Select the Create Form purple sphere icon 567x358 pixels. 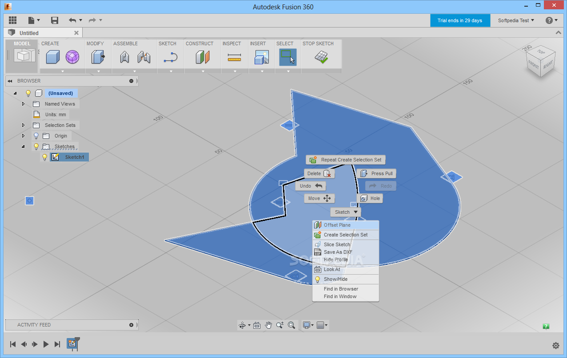[72, 57]
